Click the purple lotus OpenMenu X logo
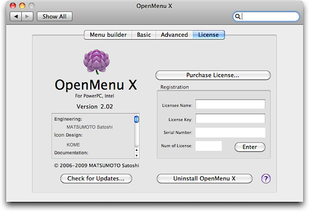The width and height of the screenshot is (309, 212). click(x=97, y=62)
